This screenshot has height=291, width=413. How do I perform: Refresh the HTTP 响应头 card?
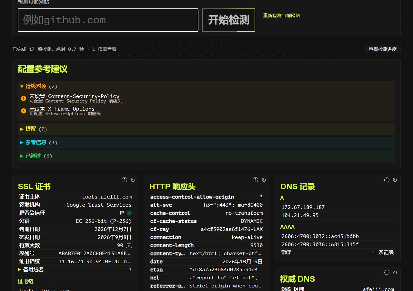click(264, 180)
